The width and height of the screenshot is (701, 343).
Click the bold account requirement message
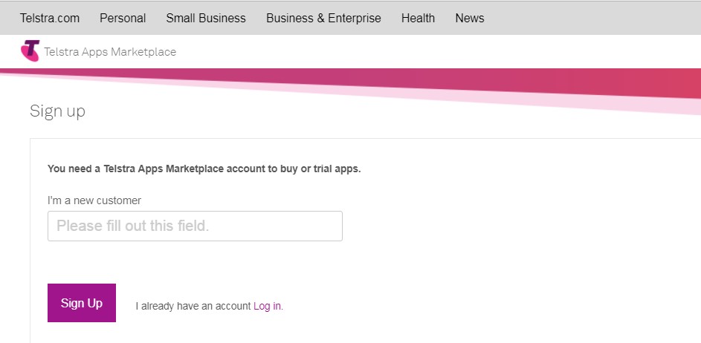click(204, 169)
